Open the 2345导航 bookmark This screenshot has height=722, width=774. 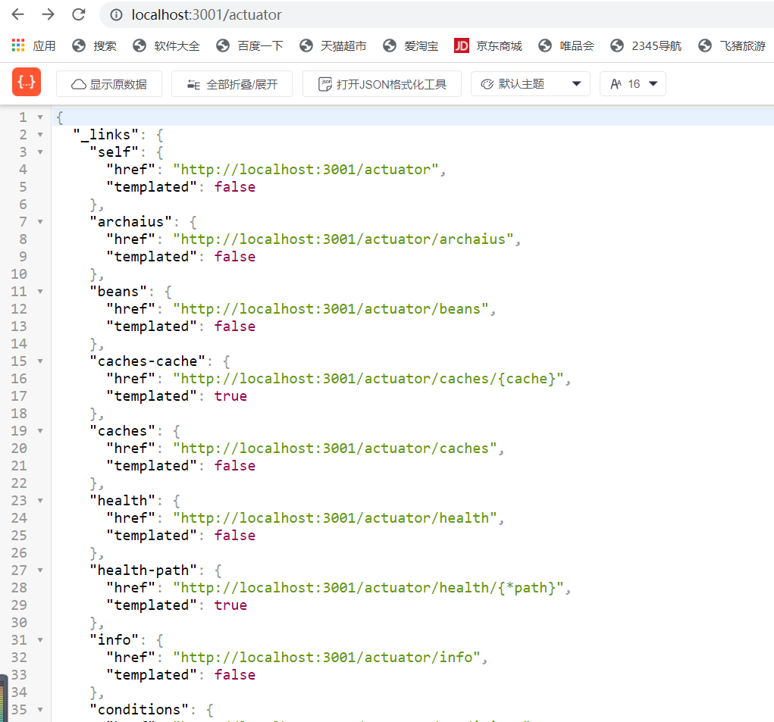646,46
